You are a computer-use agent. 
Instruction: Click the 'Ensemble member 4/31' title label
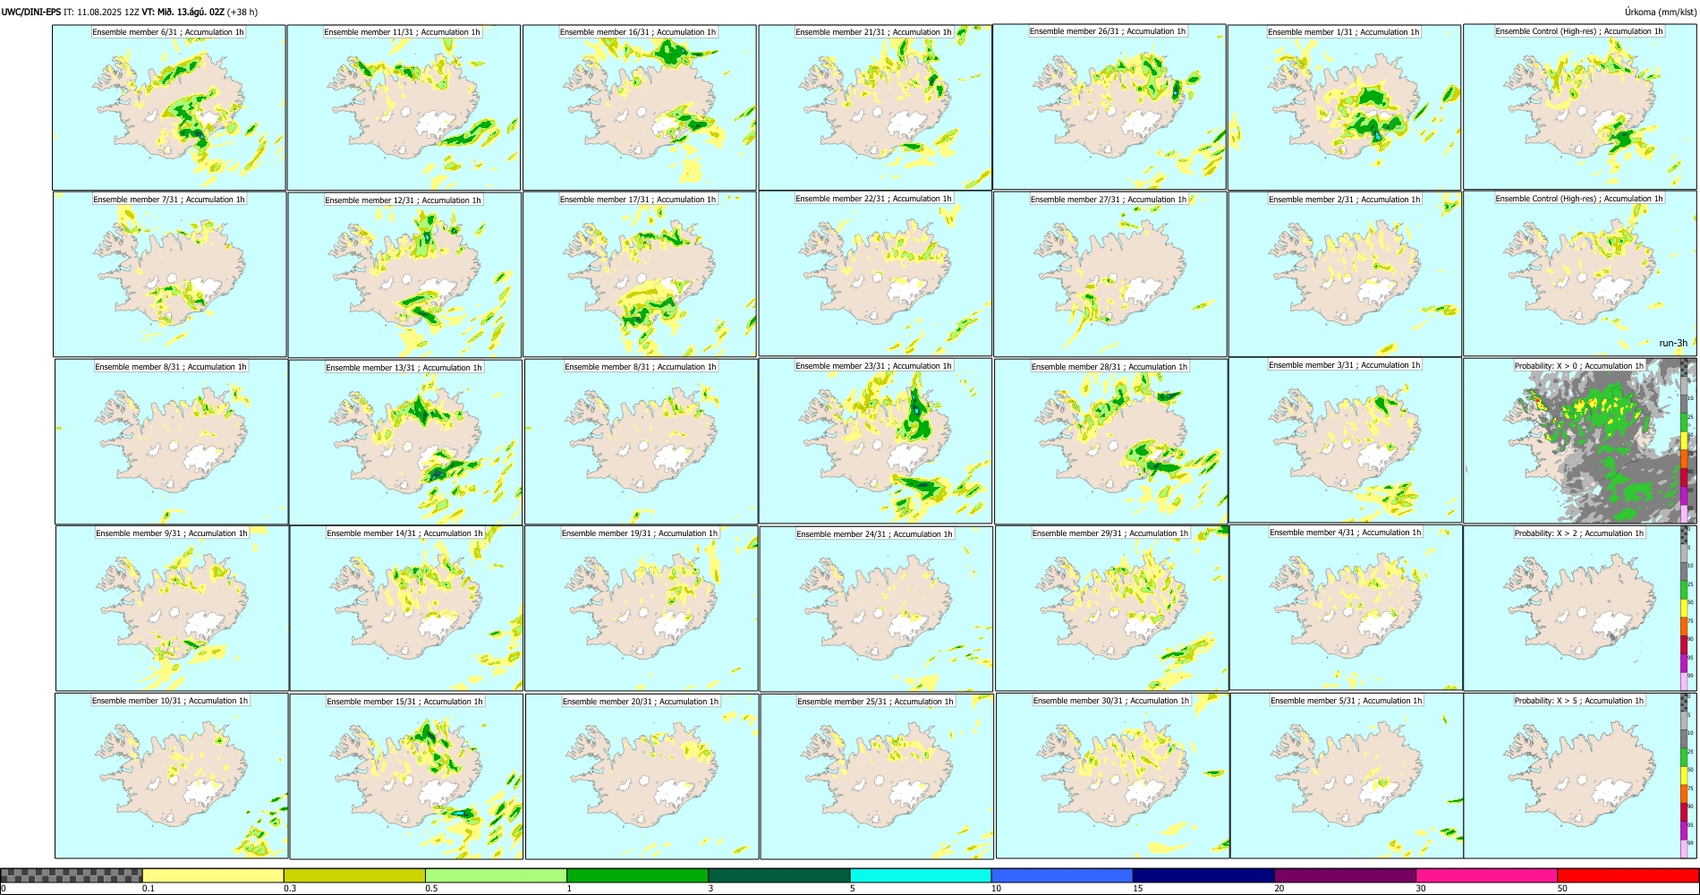pyautogui.click(x=1346, y=533)
